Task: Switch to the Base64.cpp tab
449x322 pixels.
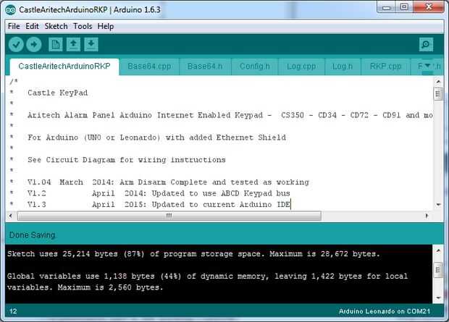Action: (x=149, y=67)
